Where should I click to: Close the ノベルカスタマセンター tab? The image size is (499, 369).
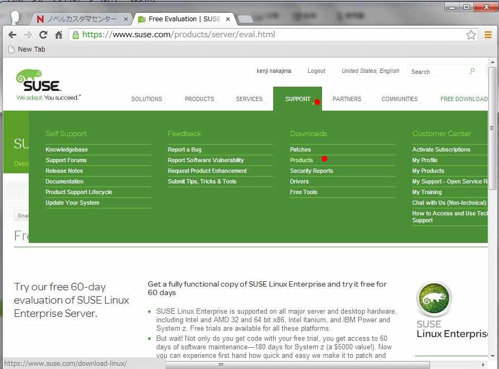(x=126, y=19)
